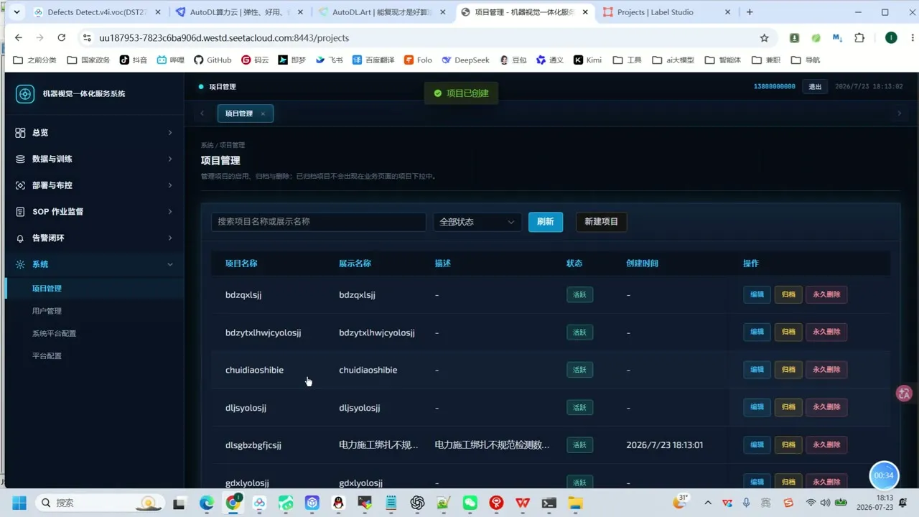Open the 飞书 bookmark
Screen dimensions: 919x517
(x=330, y=60)
